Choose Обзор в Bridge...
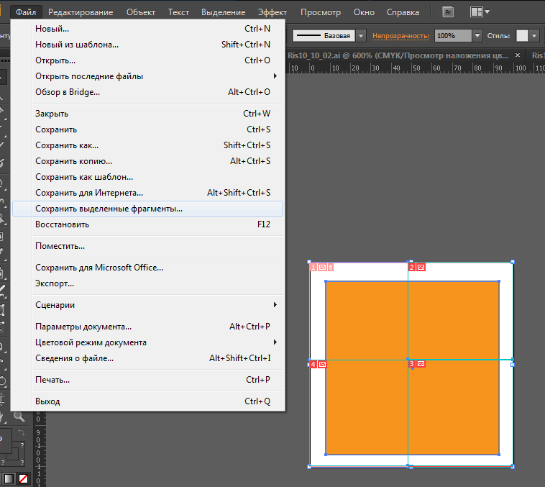This screenshot has height=487, width=545. coord(147,92)
